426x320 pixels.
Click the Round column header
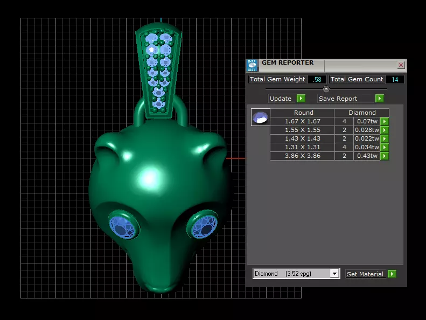pyautogui.click(x=302, y=113)
